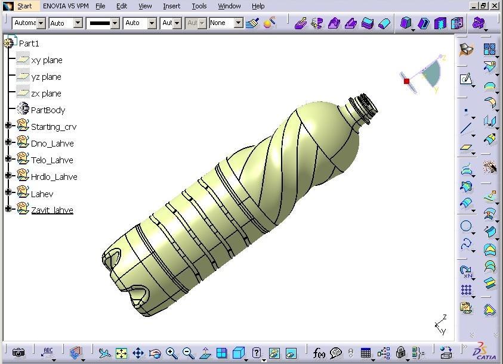Open the Start menu

(24, 6)
